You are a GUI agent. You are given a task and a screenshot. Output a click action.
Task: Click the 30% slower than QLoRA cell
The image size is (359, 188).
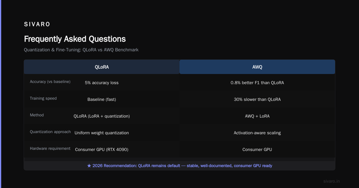[257, 99]
